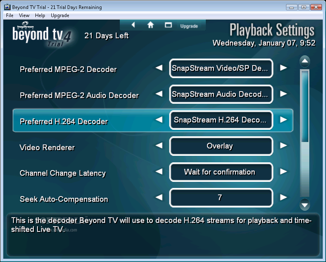This screenshot has height=262, width=326.
Task: Previous option for Video Renderer
Action: coord(159,145)
